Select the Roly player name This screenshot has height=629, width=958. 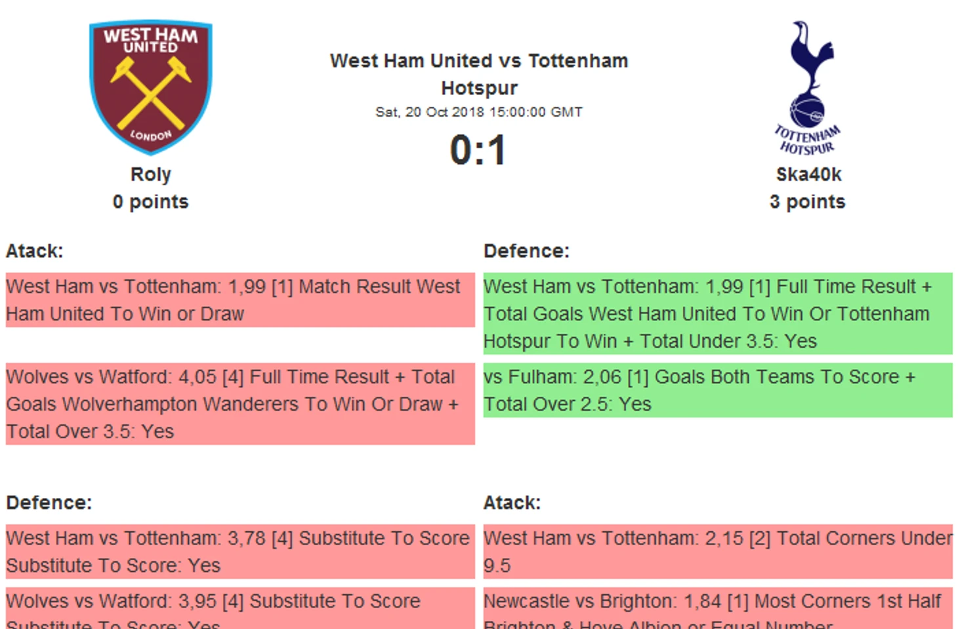click(x=151, y=174)
